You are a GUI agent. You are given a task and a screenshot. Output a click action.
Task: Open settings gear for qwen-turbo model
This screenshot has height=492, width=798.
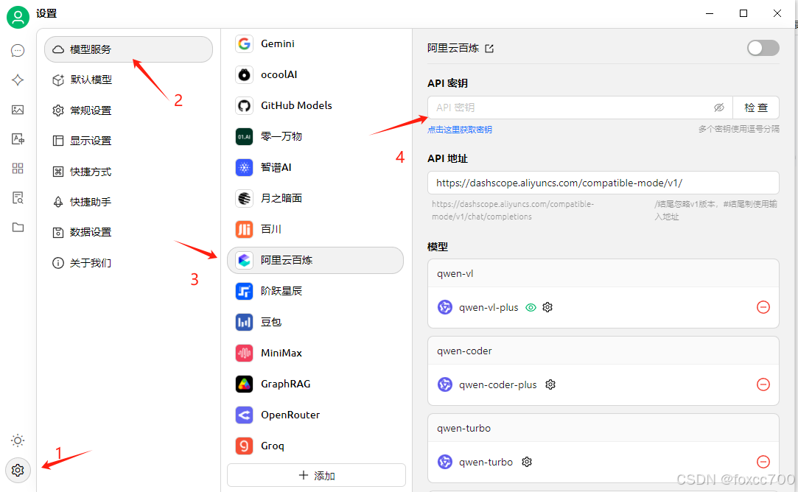click(527, 462)
